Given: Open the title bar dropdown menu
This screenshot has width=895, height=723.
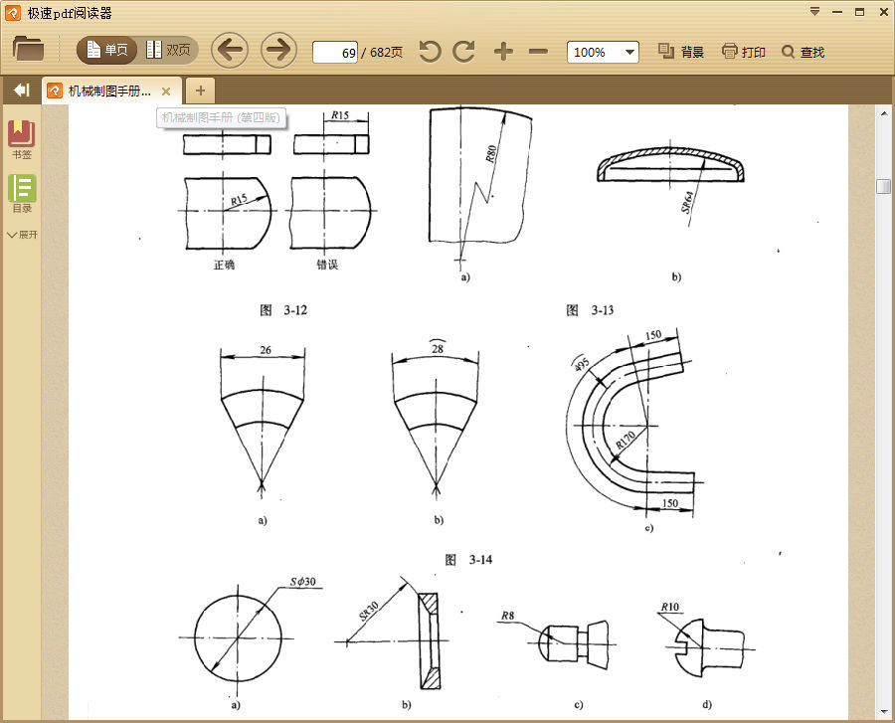Looking at the screenshot, I should point(814,12).
